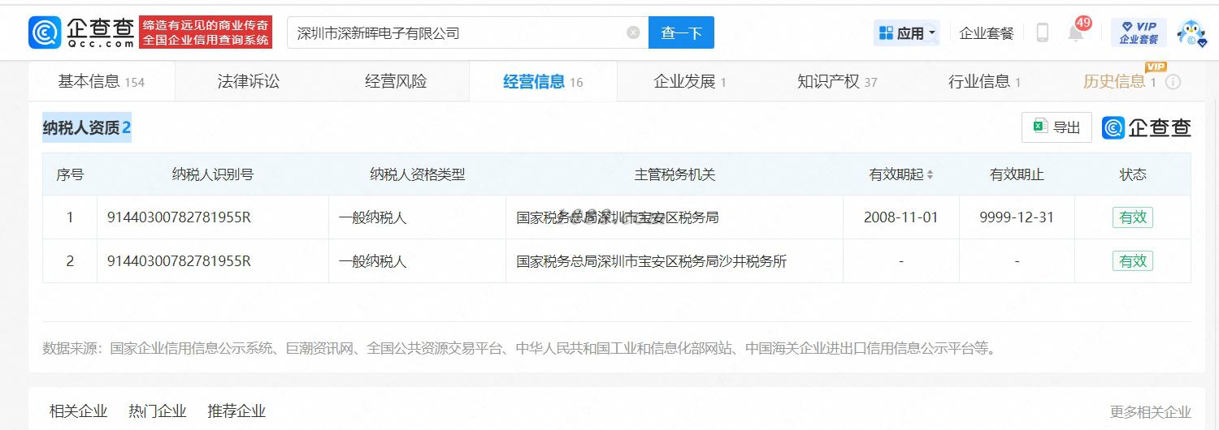The image size is (1219, 430).
Task: Select the 热门企业 tab
Action: click(x=157, y=411)
